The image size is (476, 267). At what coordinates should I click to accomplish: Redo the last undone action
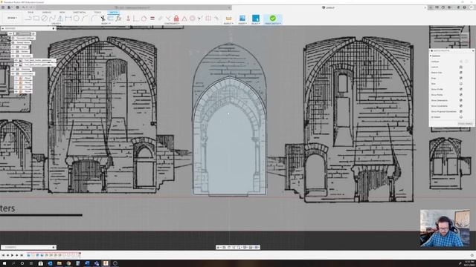click(x=31, y=7)
